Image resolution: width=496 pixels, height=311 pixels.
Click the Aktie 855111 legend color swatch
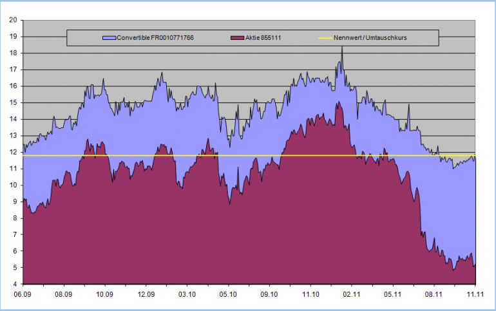[238, 38]
